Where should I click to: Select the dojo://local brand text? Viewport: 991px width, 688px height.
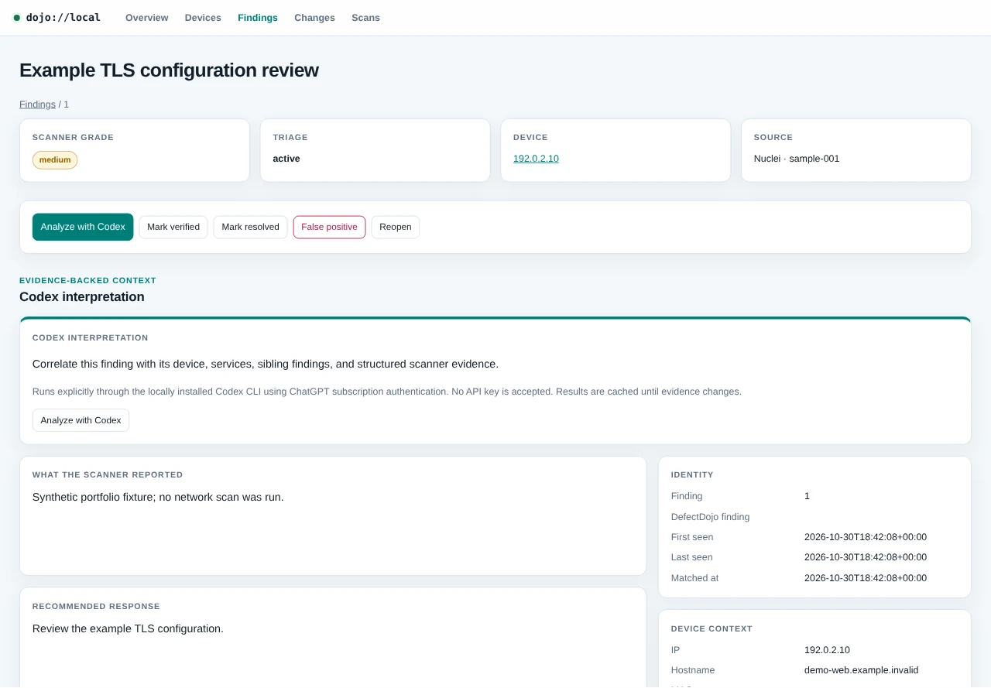63,18
